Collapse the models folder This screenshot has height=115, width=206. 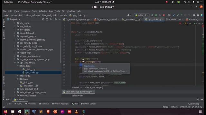pyautogui.click(x=18, y=66)
